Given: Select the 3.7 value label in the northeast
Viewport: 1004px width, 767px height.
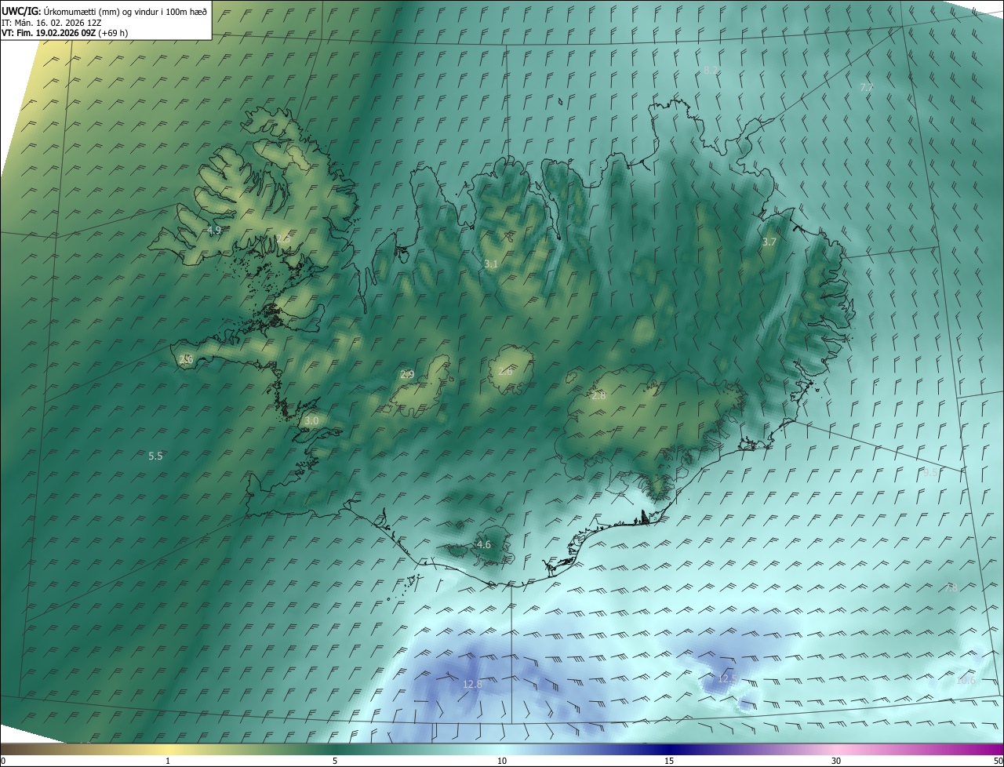Looking at the screenshot, I should pos(769,242).
